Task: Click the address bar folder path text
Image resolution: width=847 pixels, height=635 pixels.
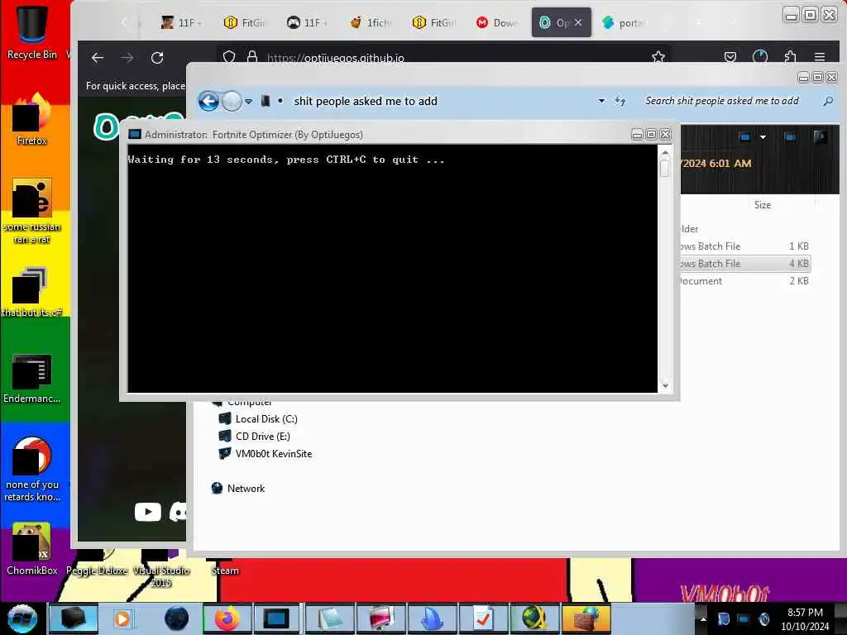Action: click(x=365, y=101)
